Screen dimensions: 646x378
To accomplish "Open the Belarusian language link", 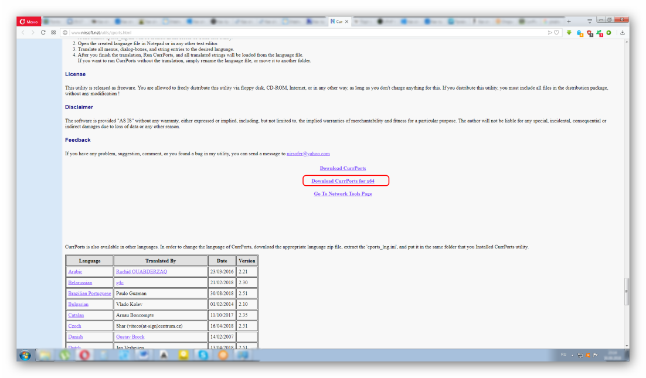I will 80,282.
